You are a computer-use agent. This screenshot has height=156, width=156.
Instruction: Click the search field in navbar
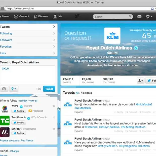click(x=113, y=17)
